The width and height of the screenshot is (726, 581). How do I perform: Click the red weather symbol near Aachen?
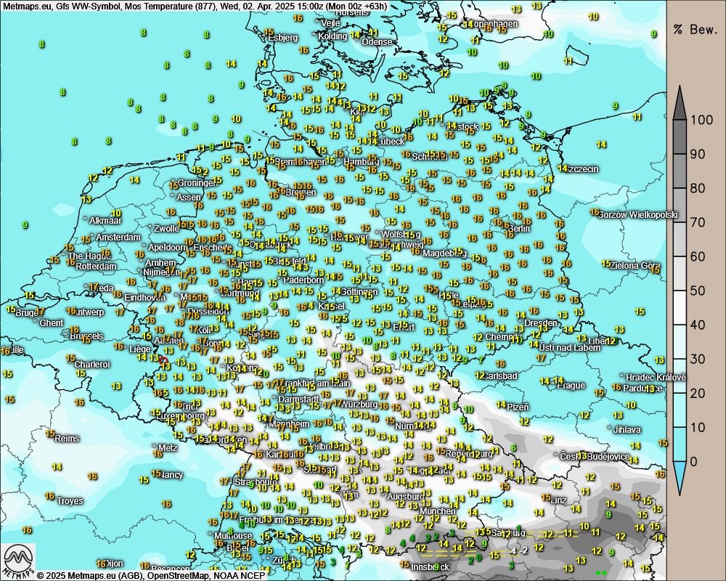tap(164, 359)
